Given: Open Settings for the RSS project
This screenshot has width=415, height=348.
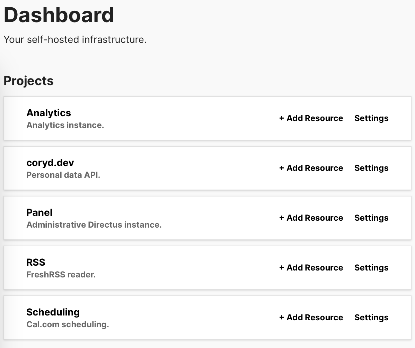Looking at the screenshot, I should click(x=371, y=268).
